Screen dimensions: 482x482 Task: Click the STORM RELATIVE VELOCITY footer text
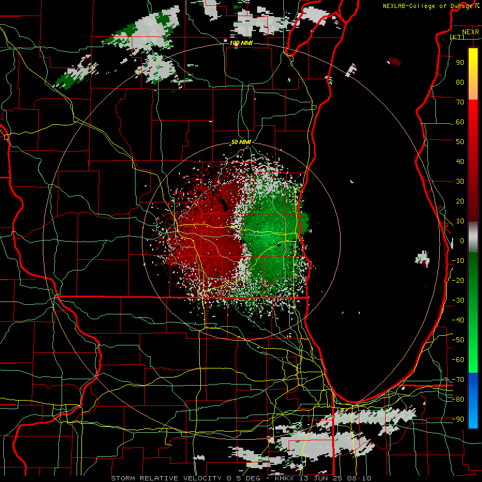pos(167,478)
